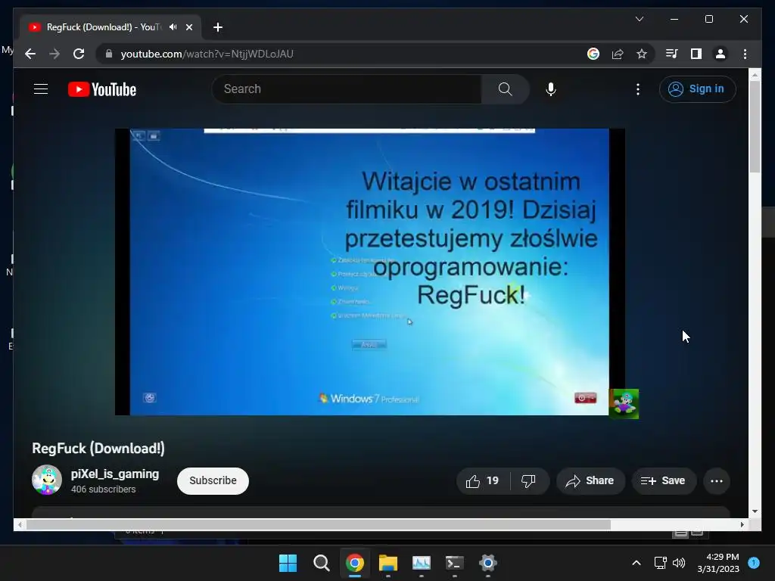
Task: Go back to the previous page
Action: [30, 54]
